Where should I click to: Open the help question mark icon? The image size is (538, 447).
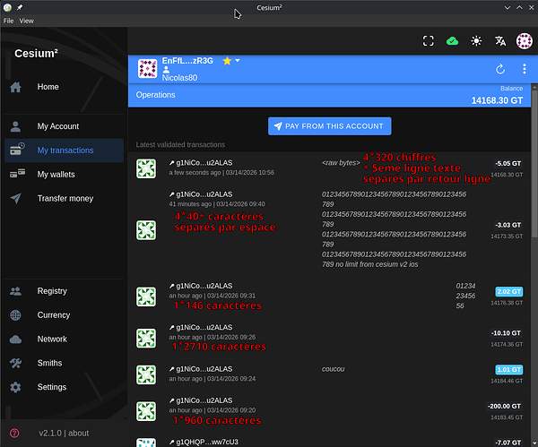[14, 434]
